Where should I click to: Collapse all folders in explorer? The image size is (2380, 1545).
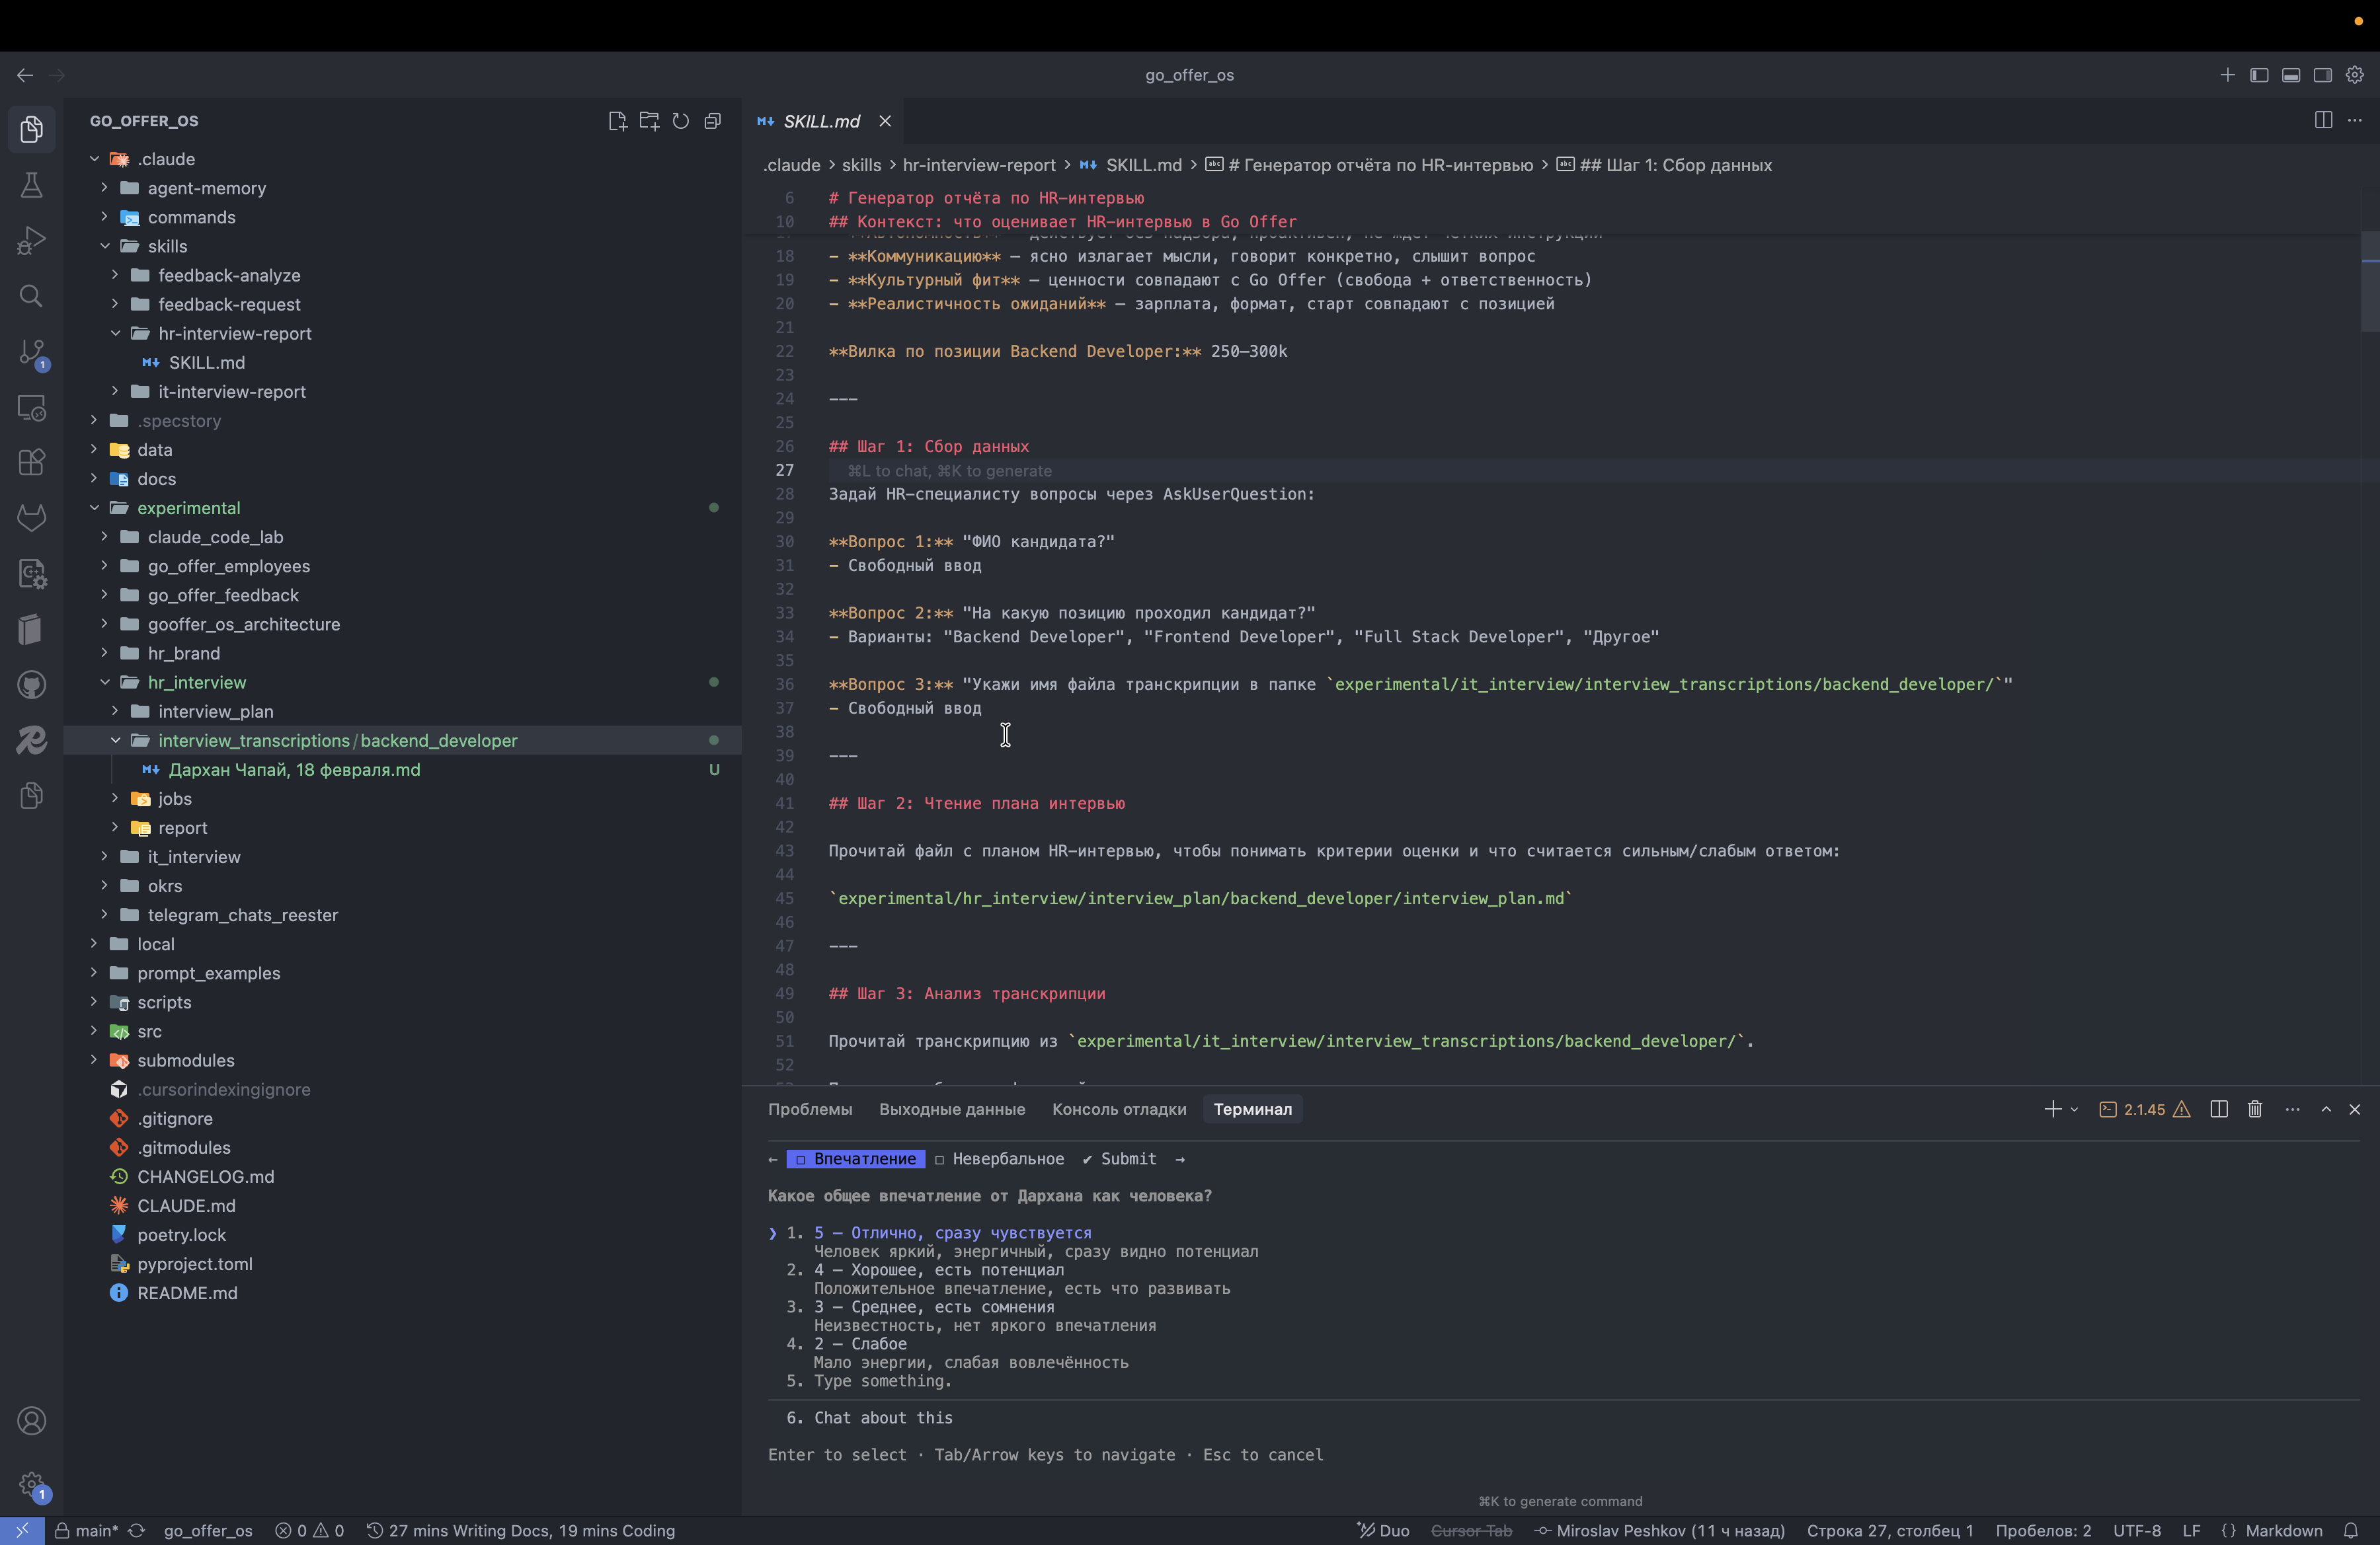pos(713,121)
